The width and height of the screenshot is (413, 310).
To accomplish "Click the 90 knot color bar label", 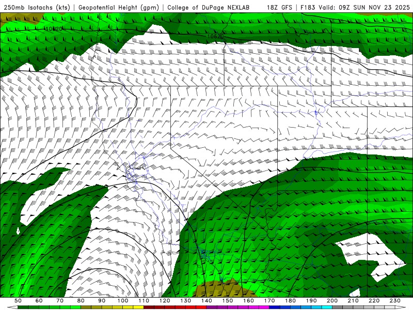I will (x=102, y=301).
